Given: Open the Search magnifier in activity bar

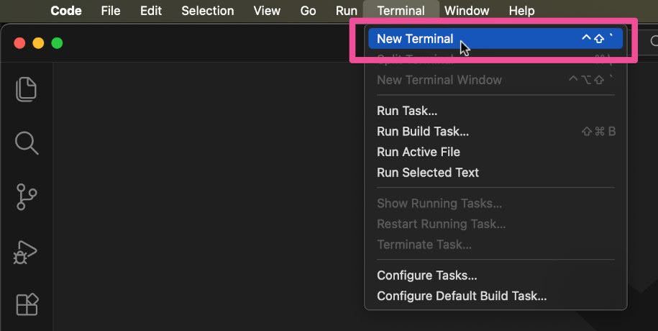Looking at the screenshot, I should pos(27,142).
